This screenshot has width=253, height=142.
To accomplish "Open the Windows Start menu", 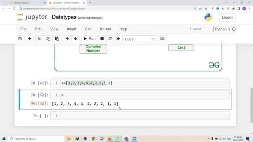I will click(4, 138).
